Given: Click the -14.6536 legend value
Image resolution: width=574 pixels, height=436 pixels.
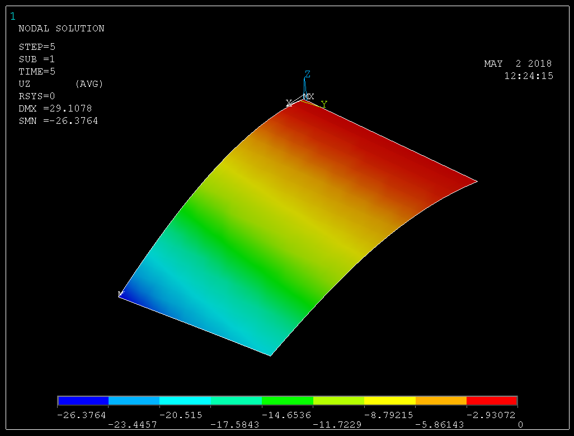Looking at the screenshot, I should [x=286, y=415].
